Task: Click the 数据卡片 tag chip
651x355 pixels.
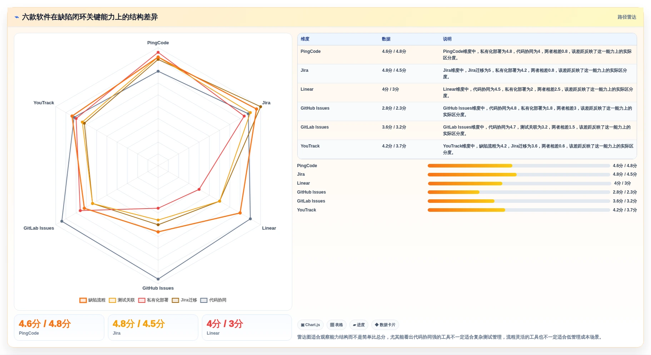Action: pyautogui.click(x=385, y=325)
